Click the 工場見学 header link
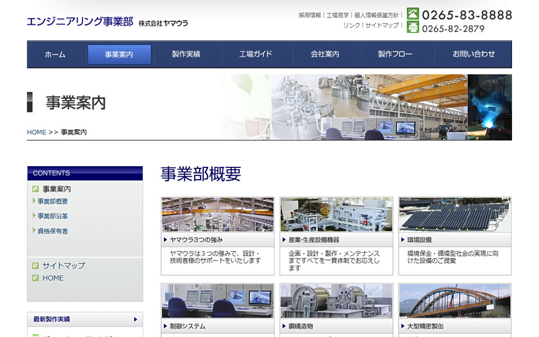Viewport: 539px width, 337px height. pos(337,15)
